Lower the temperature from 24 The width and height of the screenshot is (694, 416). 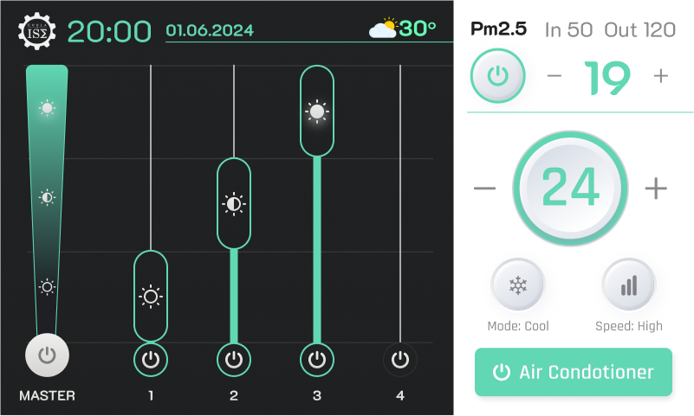tap(485, 188)
